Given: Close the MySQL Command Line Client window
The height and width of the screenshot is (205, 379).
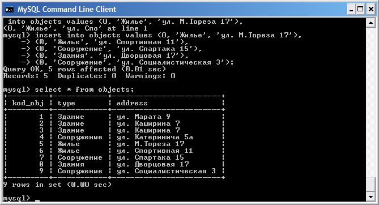Looking at the screenshot, I should coord(371,10).
